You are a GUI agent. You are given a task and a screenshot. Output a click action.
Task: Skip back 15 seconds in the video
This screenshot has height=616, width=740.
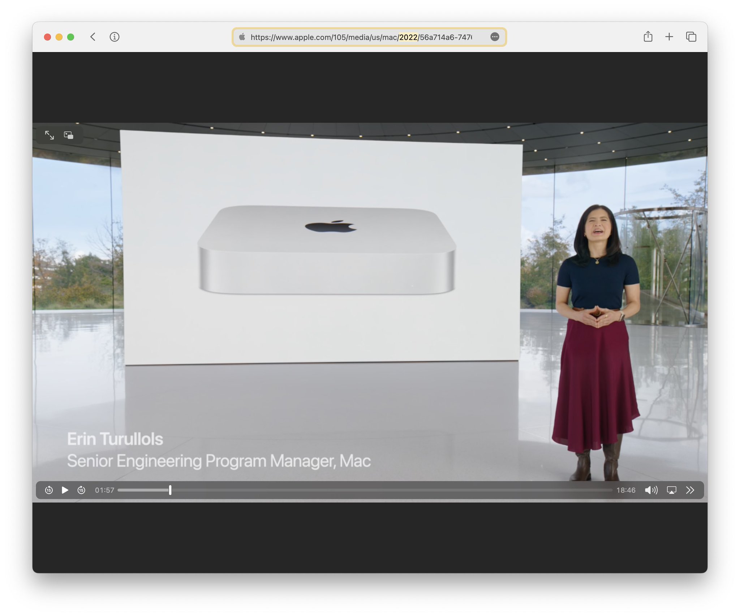pyautogui.click(x=49, y=490)
